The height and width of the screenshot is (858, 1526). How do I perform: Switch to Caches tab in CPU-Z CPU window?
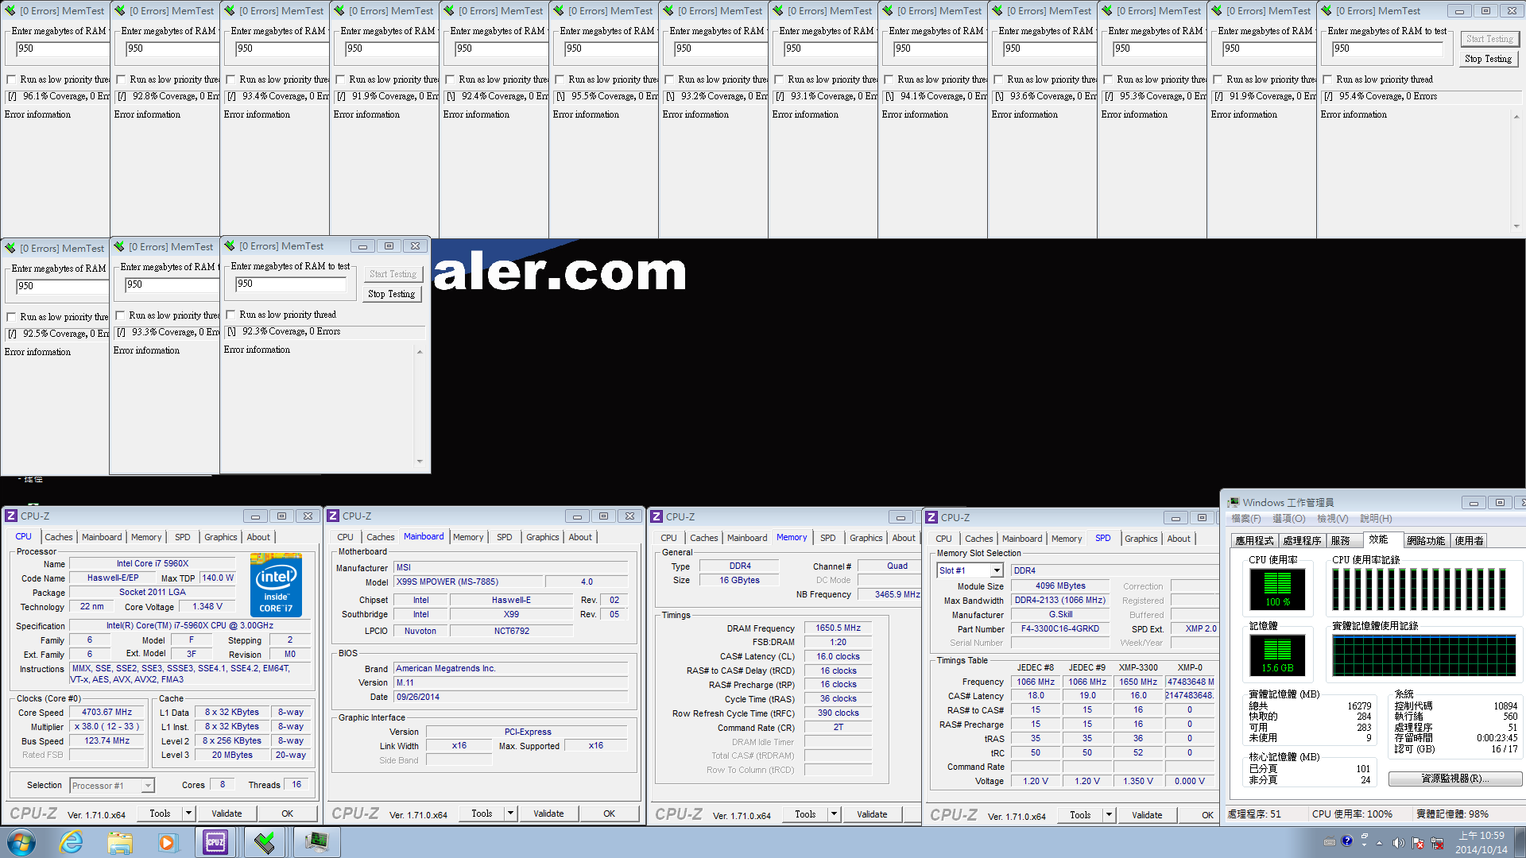(59, 537)
